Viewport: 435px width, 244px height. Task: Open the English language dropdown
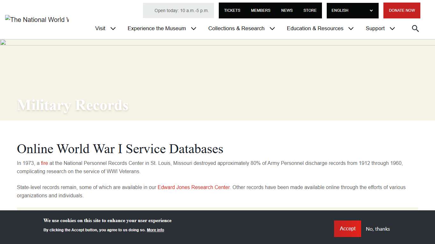click(x=352, y=10)
